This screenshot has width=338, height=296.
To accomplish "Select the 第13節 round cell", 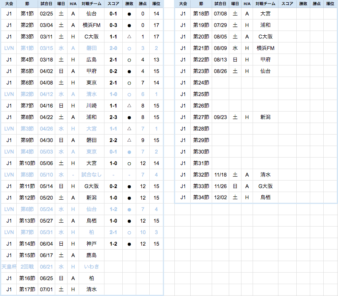I will coord(27,221).
